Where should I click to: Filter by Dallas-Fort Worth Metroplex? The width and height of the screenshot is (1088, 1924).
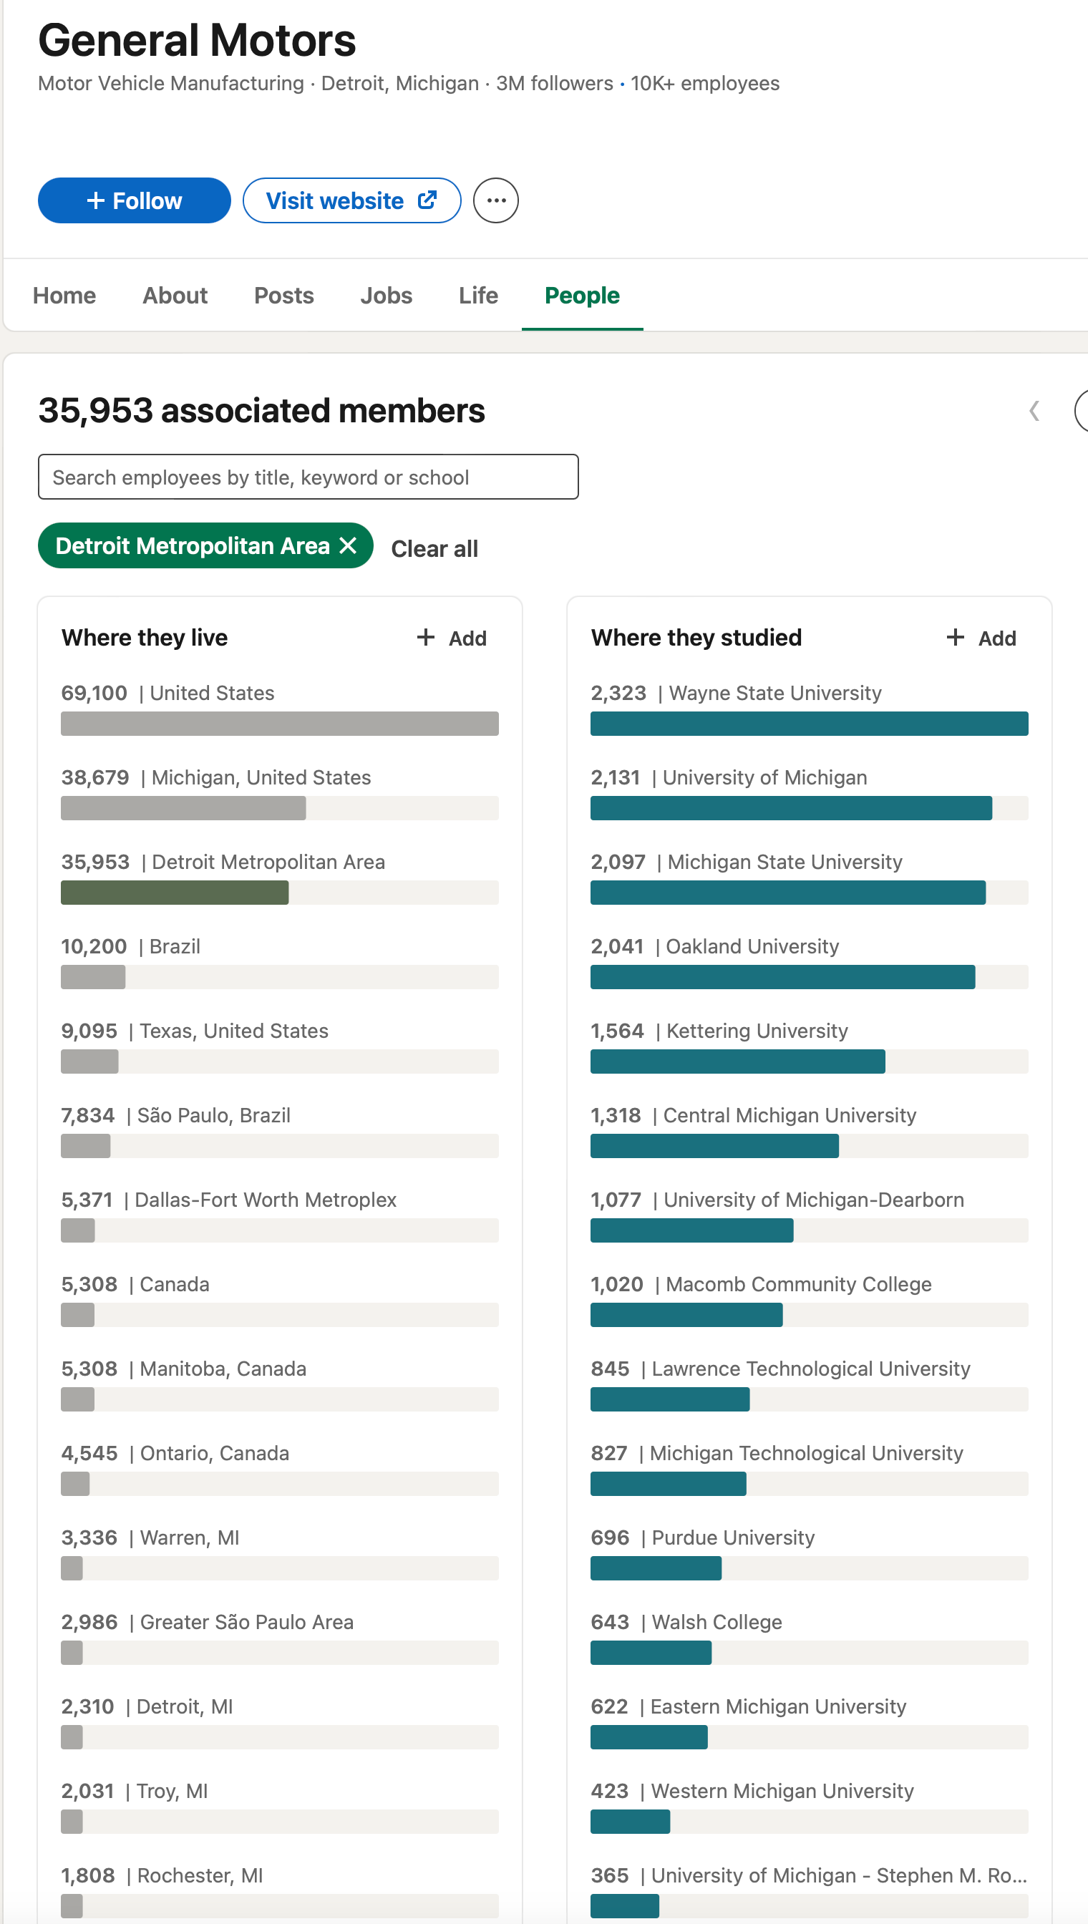[279, 1215]
